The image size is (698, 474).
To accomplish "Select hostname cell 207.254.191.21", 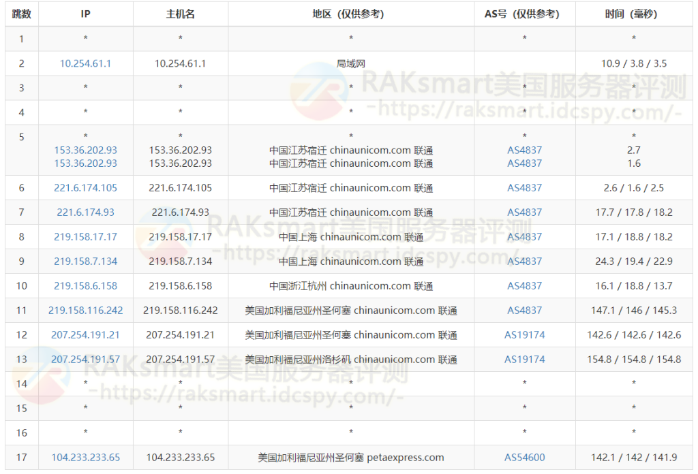I will pyautogui.click(x=180, y=335).
